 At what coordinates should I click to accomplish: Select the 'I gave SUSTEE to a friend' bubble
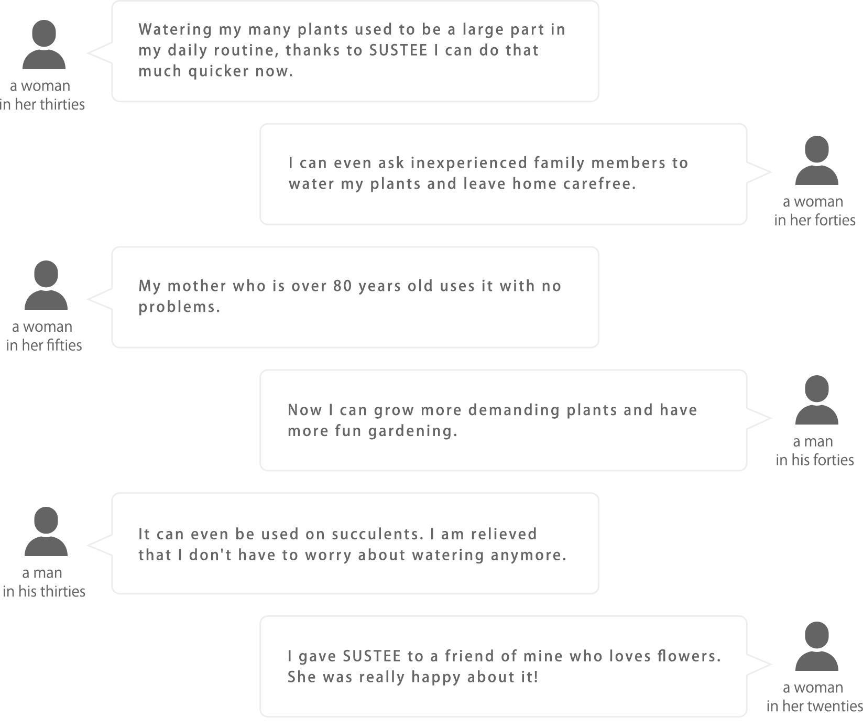point(504,666)
